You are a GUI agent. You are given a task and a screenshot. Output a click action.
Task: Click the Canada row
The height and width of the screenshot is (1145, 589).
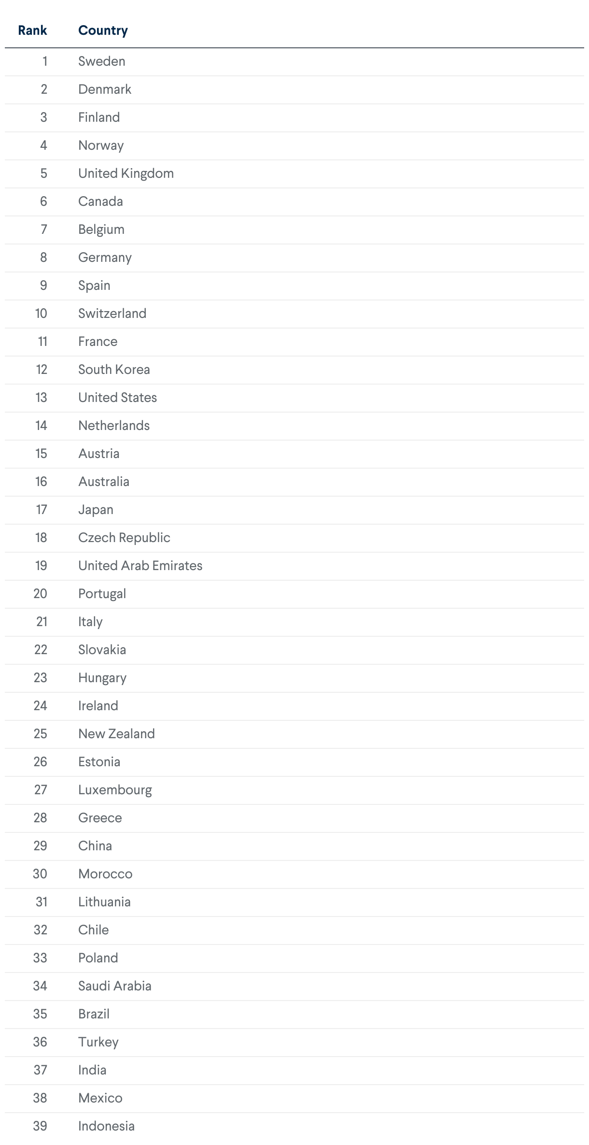100,201
